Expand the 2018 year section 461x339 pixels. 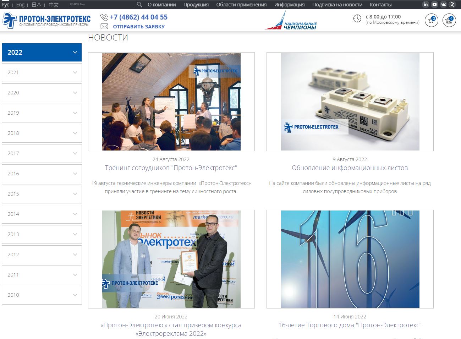point(42,133)
